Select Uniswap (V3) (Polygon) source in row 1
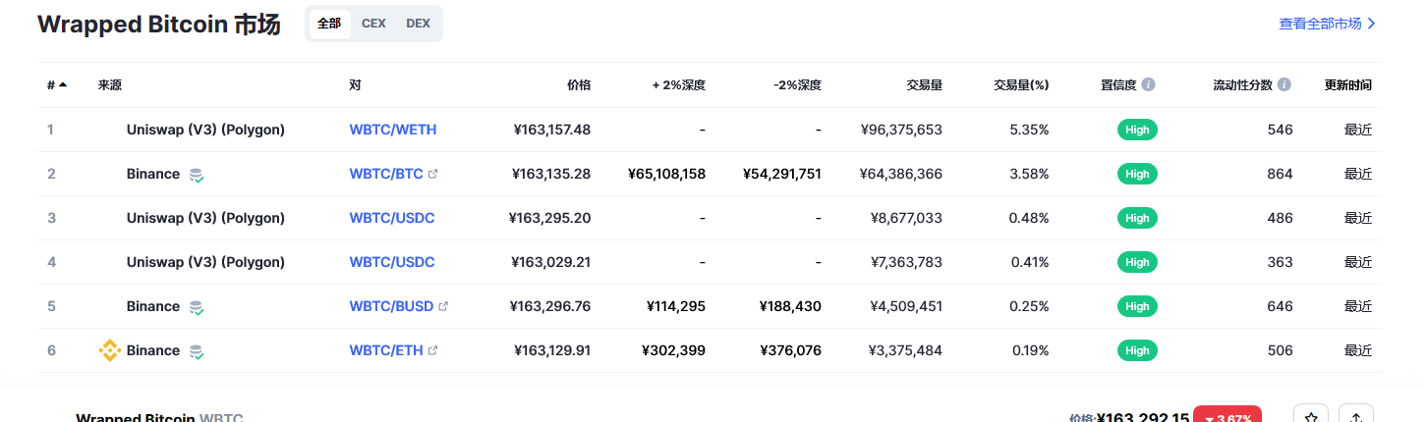 point(205,130)
